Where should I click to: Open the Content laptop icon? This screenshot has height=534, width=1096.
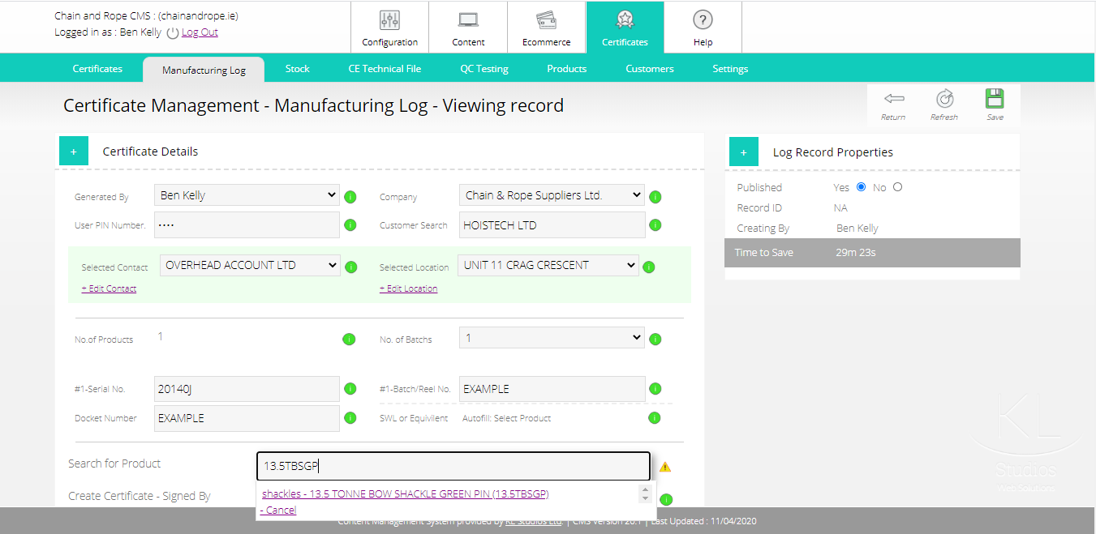(x=468, y=20)
